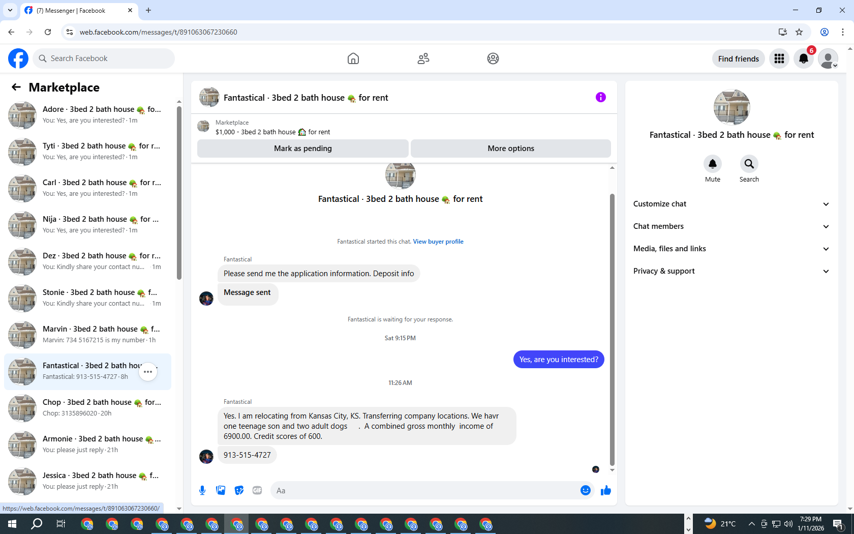The height and width of the screenshot is (534, 854).
Task: Open the taskbar clock showing 7:29 PM
Action: coord(811,524)
